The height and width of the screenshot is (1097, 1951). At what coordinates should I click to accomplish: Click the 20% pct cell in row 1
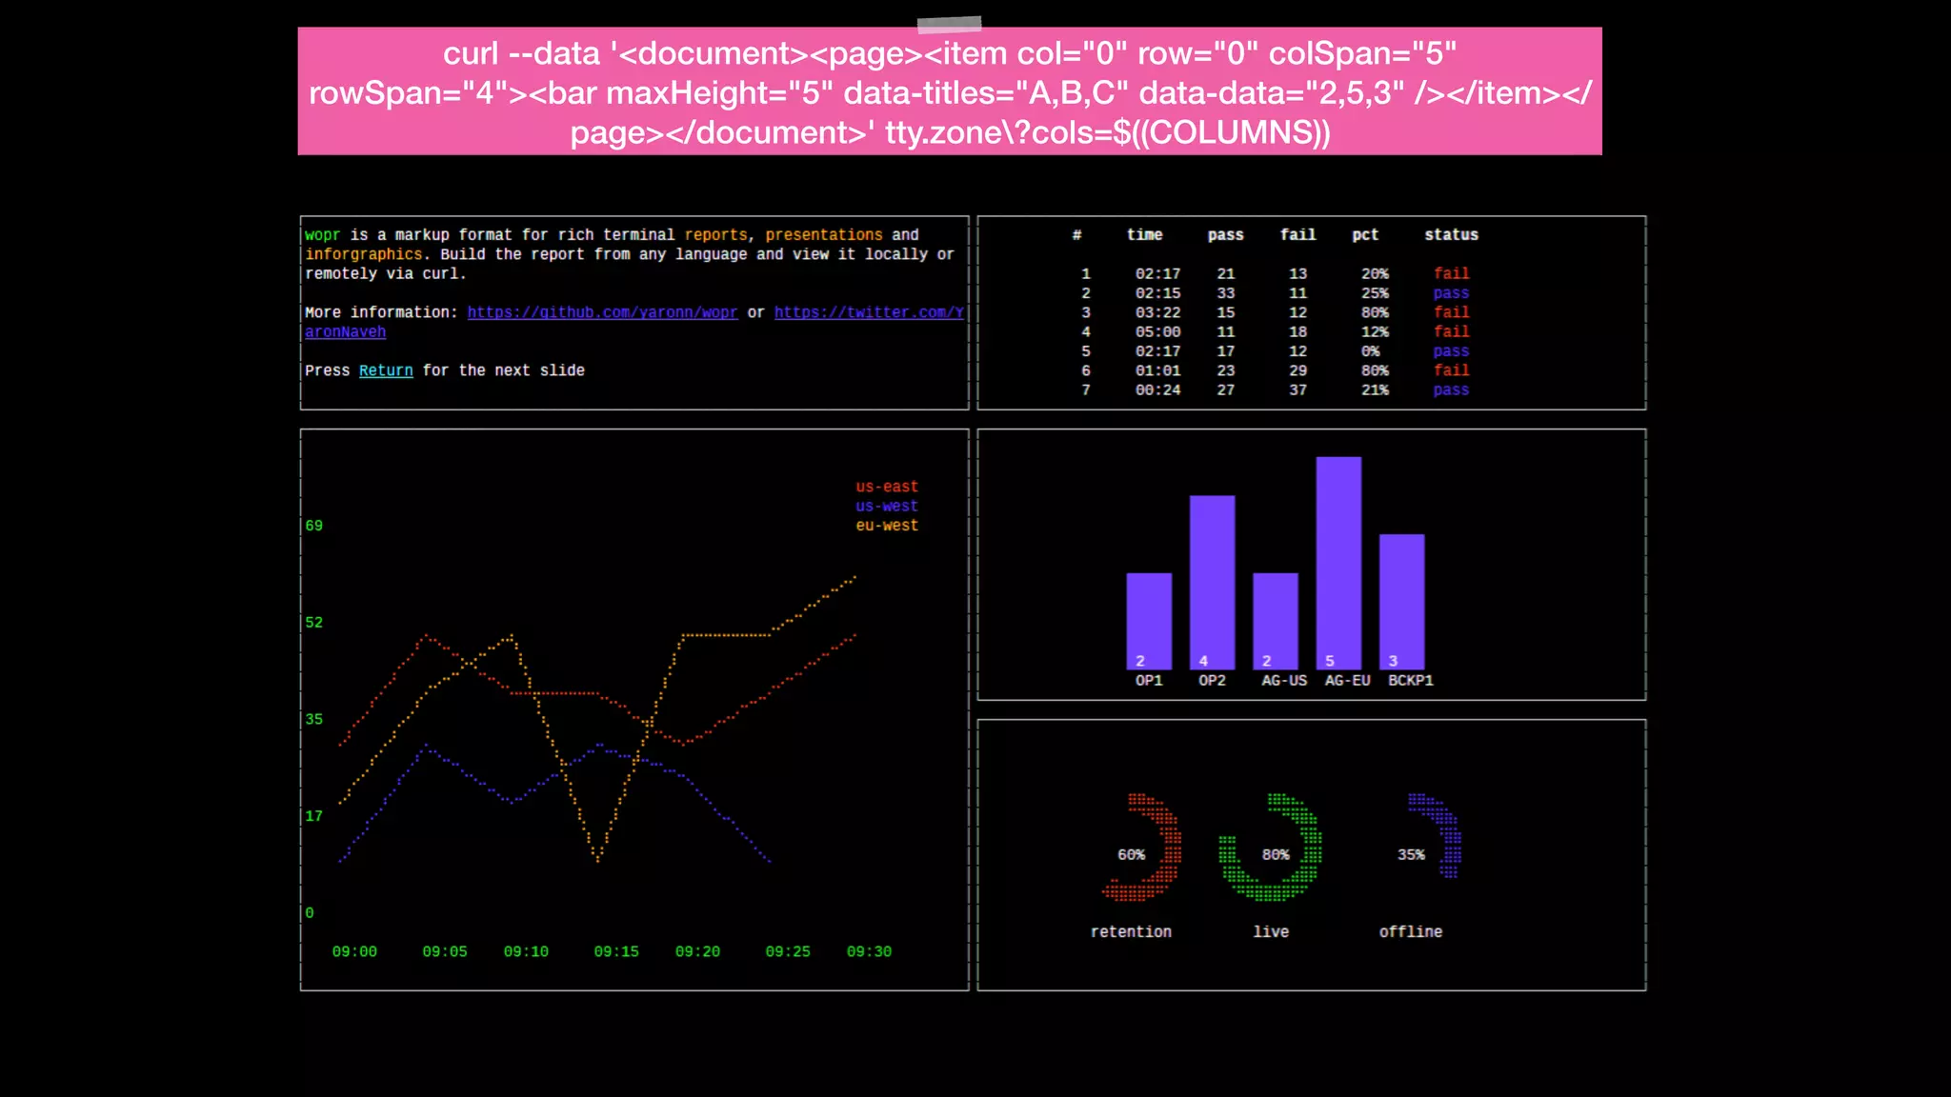[x=1375, y=274]
